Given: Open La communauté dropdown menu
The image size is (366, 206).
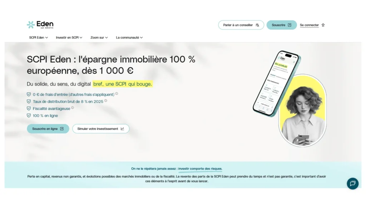Looking at the screenshot, I should coord(129,37).
